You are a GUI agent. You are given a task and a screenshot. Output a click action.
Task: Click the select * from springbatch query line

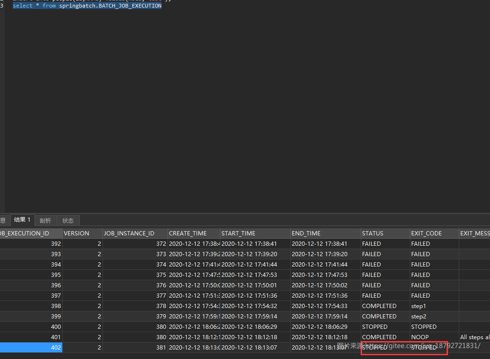pyautogui.click(x=87, y=6)
